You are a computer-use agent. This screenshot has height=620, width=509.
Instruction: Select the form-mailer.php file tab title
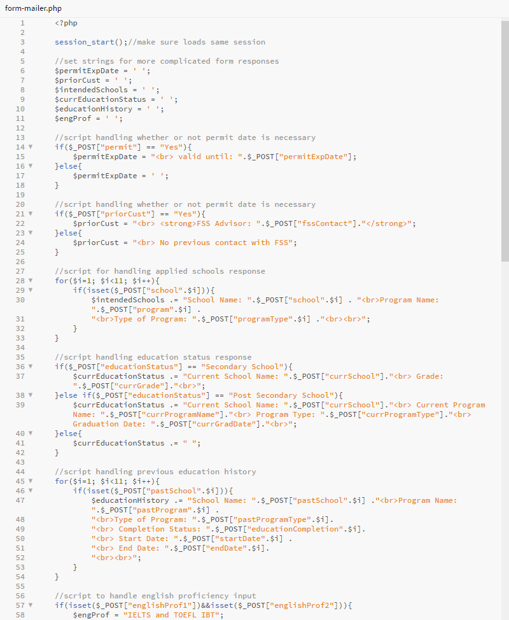33,8
